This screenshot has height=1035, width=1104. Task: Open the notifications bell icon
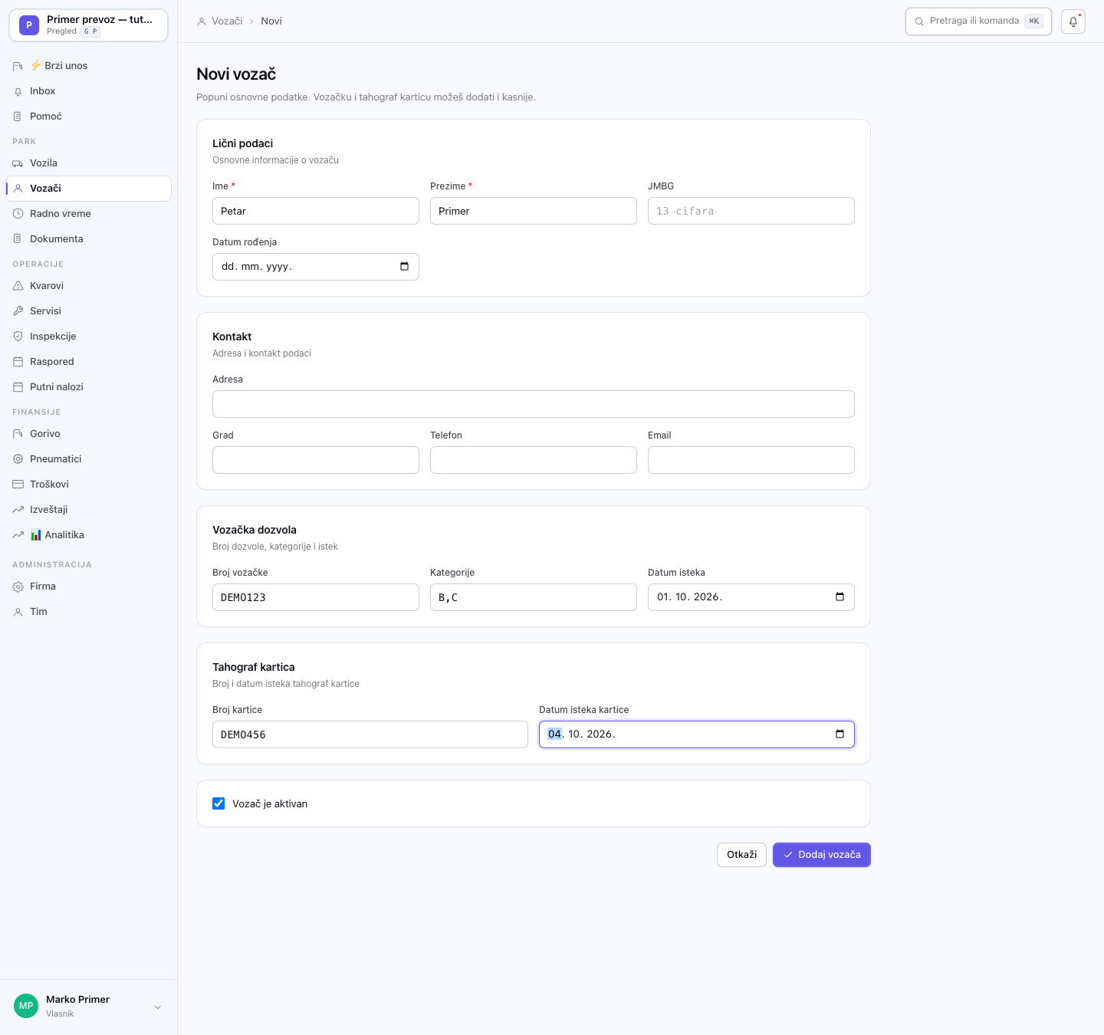[1073, 21]
